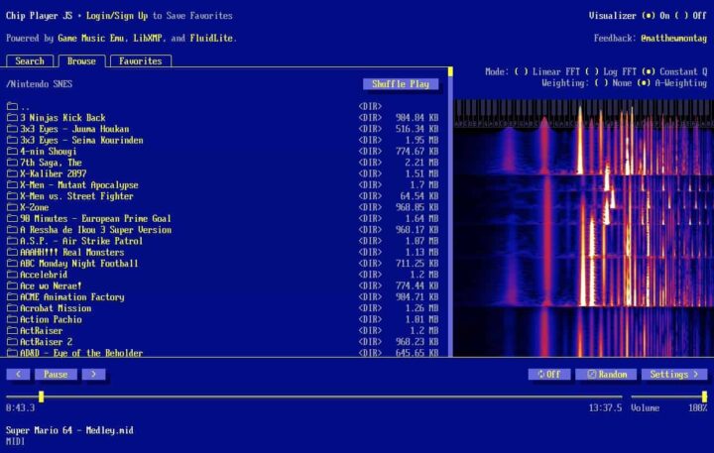Switch to the Search tab
This screenshot has height=453, width=714.
click(x=29, y=61)
